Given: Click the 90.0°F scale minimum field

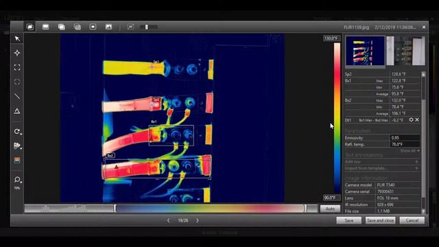Looking at the screenshot, I should [332, 198].
